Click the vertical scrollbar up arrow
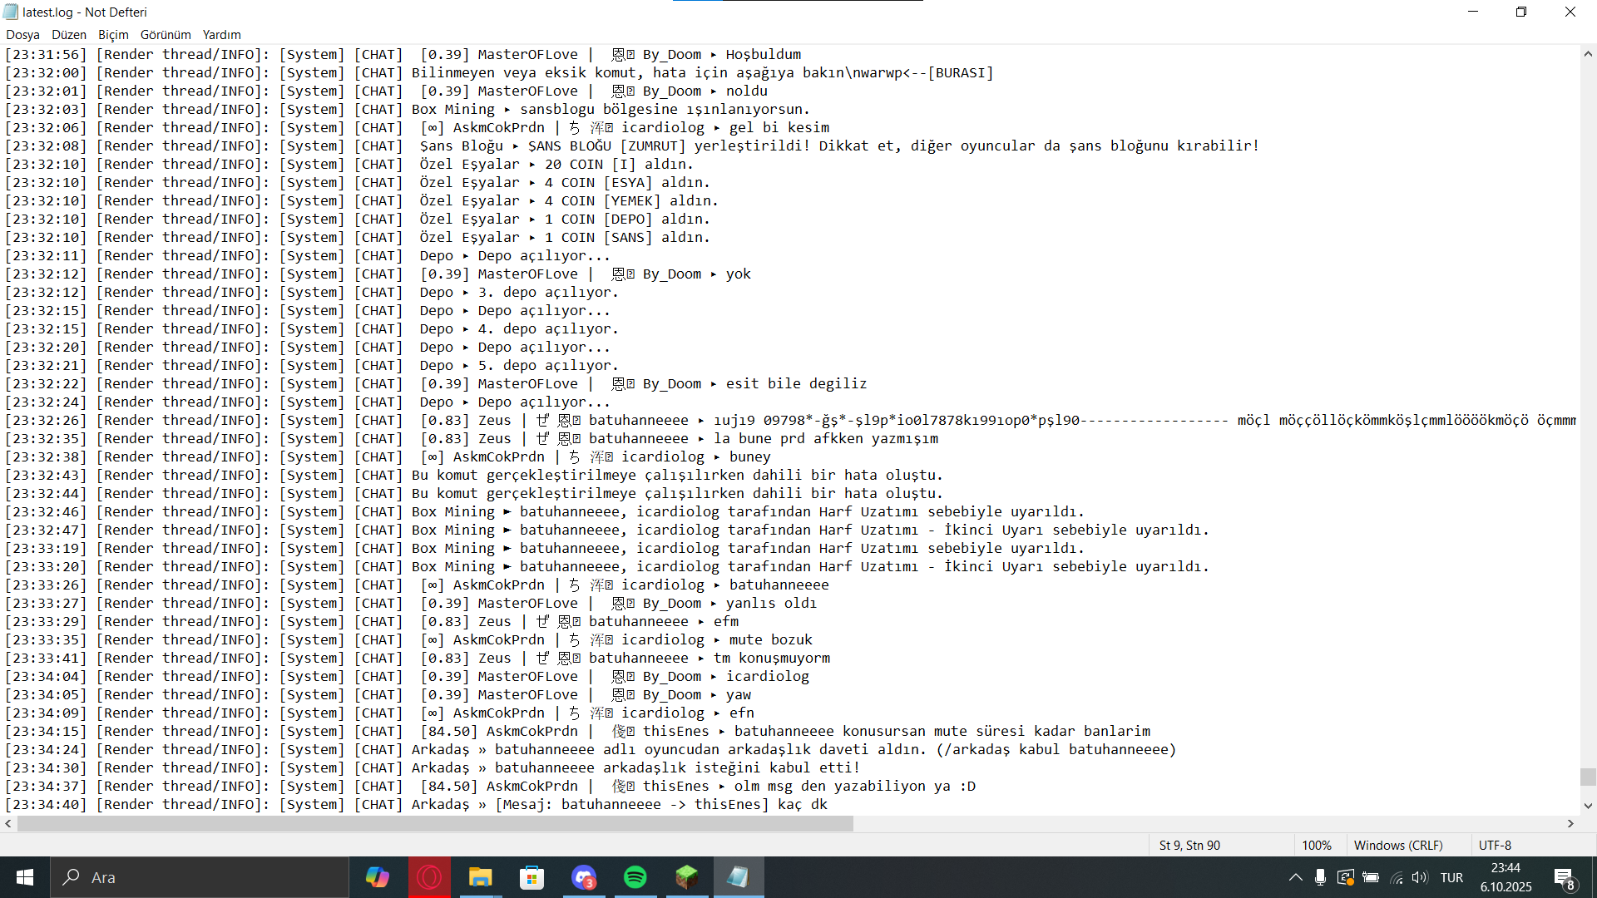The width and height of the screenshot is (1597, 898). pyautogui.click(x=1588, y=54)
